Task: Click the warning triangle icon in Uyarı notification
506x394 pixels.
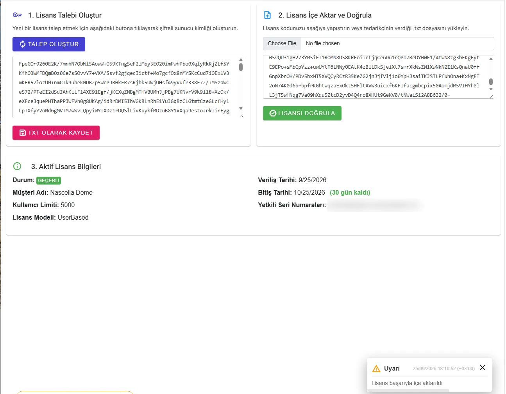Action: [376, 369]
